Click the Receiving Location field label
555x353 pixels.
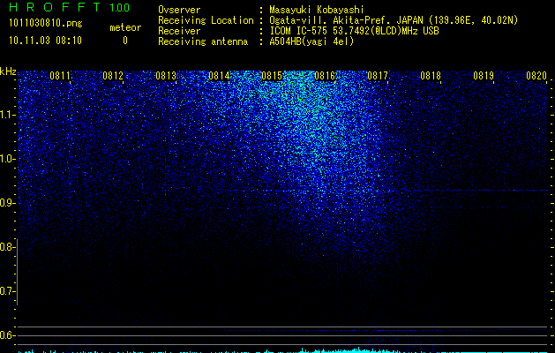206,20
